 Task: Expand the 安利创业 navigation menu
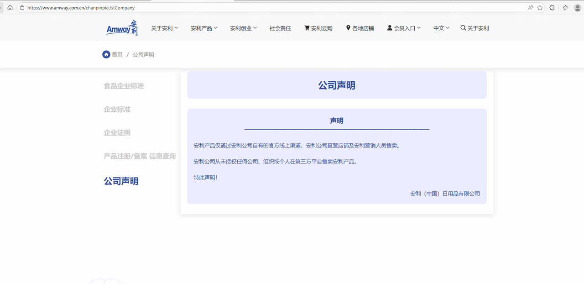[243, 28]
